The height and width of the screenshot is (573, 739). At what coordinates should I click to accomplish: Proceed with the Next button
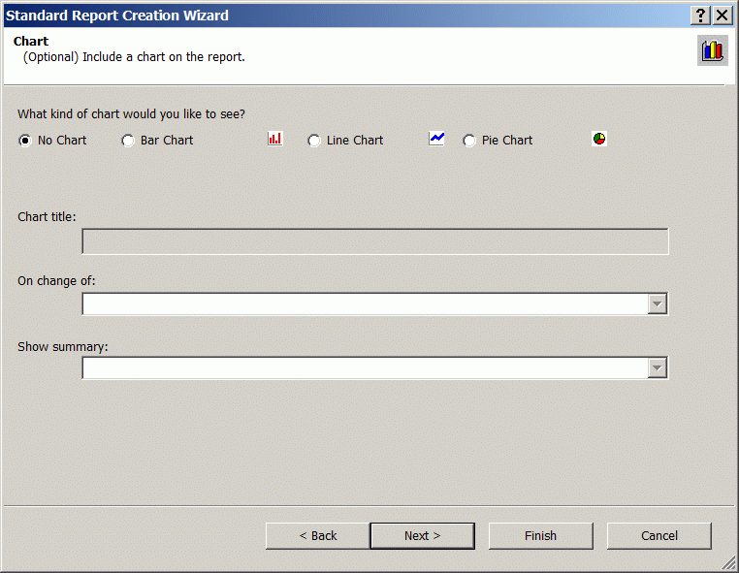(x=422, y=536)
